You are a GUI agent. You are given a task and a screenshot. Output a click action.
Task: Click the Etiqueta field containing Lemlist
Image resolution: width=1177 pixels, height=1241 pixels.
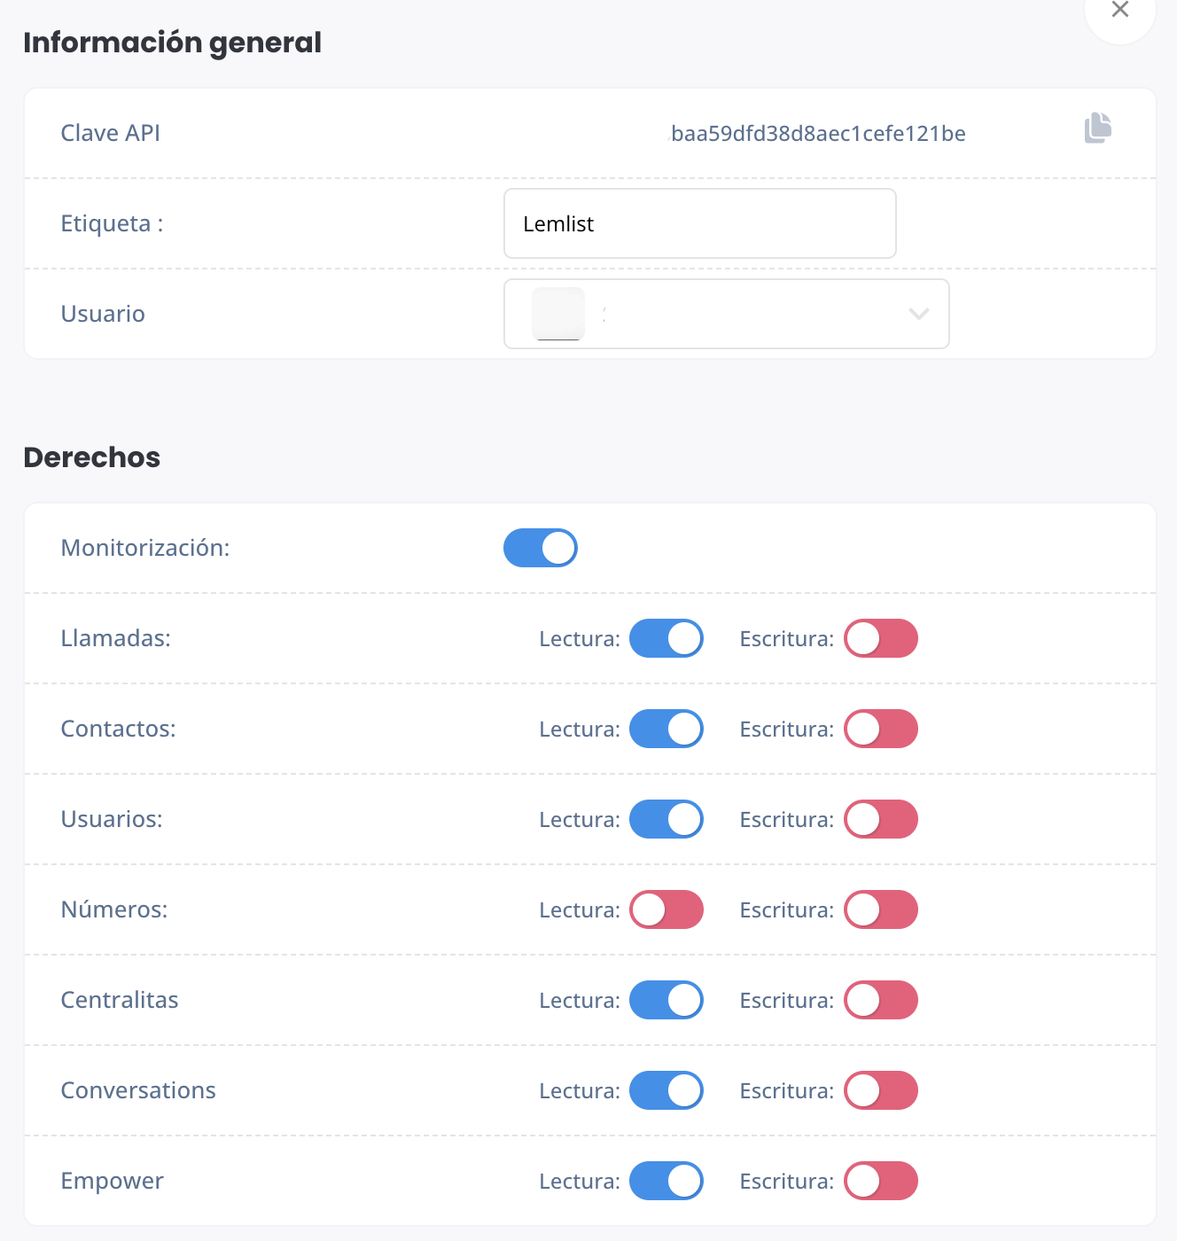[700, 223]
